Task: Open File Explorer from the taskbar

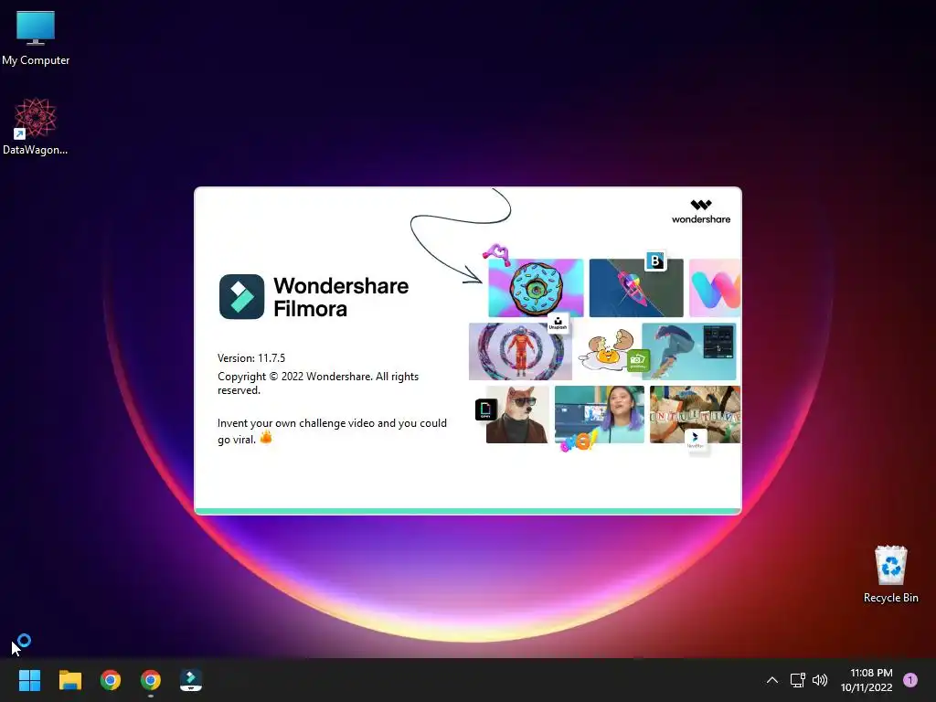Action: point(69,680)
